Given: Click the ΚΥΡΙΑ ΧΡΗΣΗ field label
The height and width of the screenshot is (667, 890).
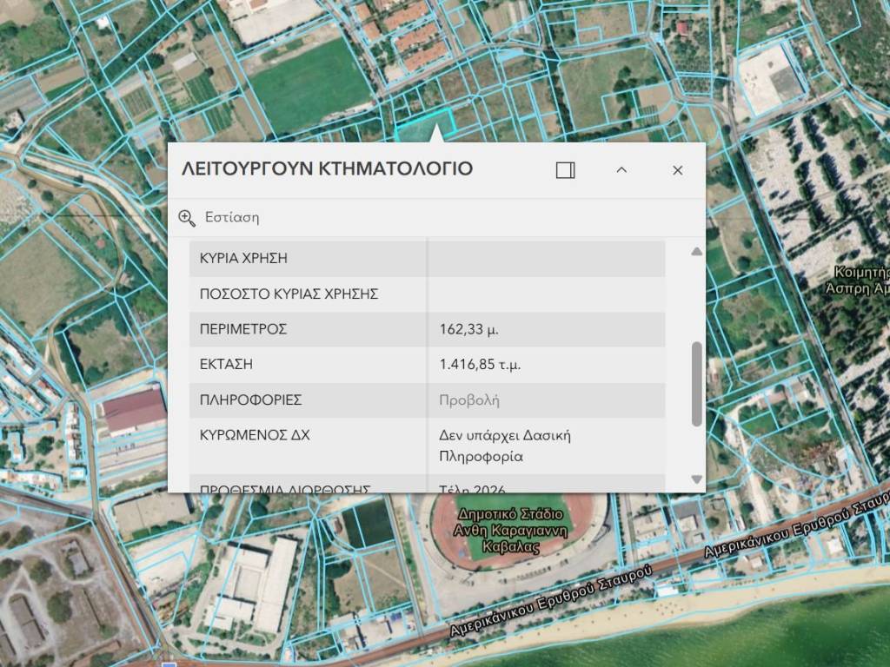Looking at the screenshot, I should 243,259.
